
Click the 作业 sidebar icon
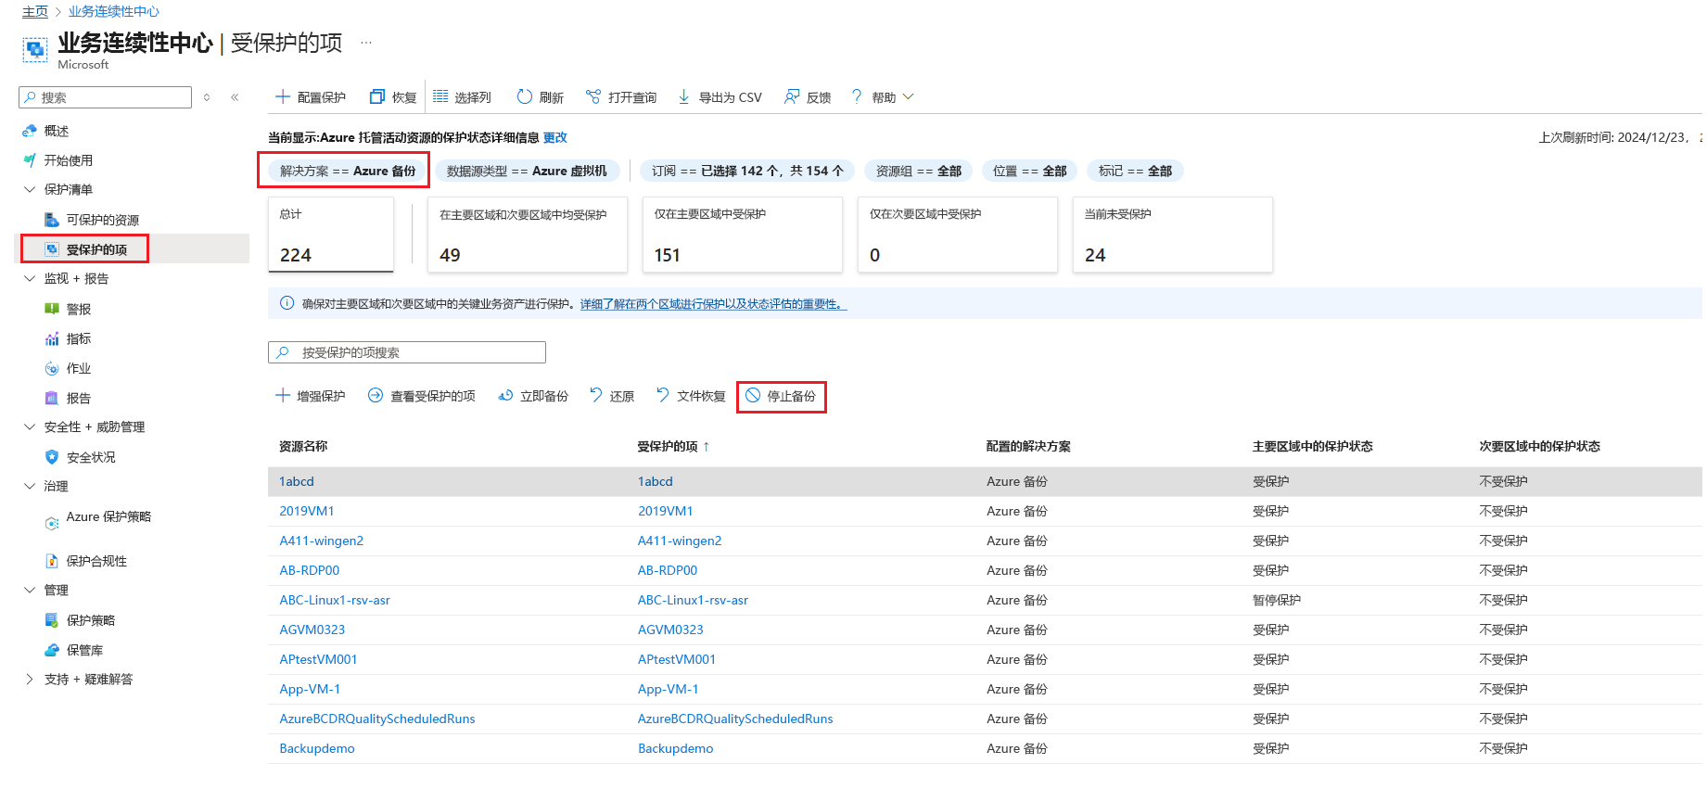point(52,368)
